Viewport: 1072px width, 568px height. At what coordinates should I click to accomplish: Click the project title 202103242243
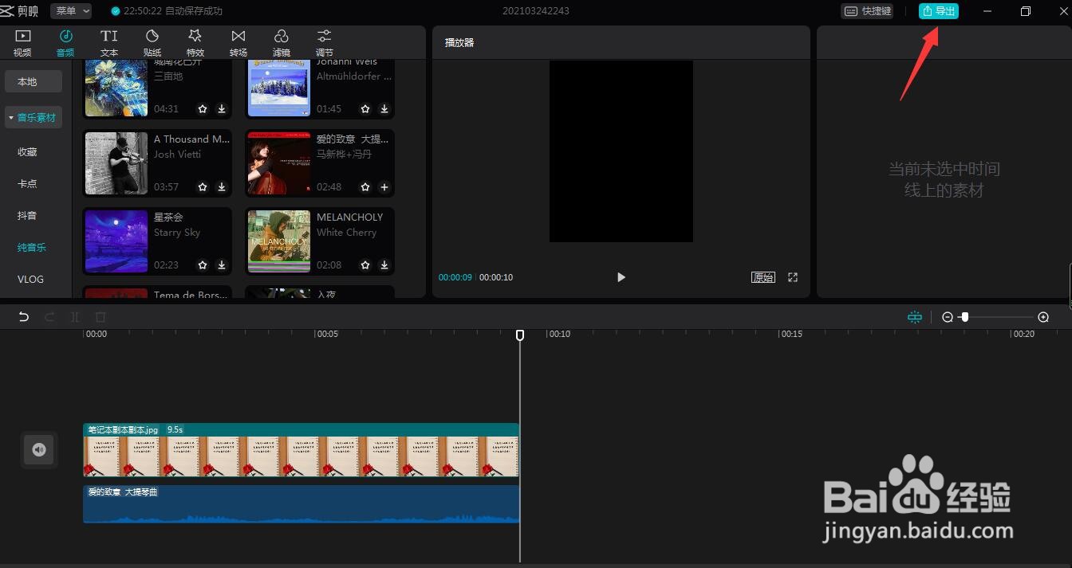(x=536, y=11)
